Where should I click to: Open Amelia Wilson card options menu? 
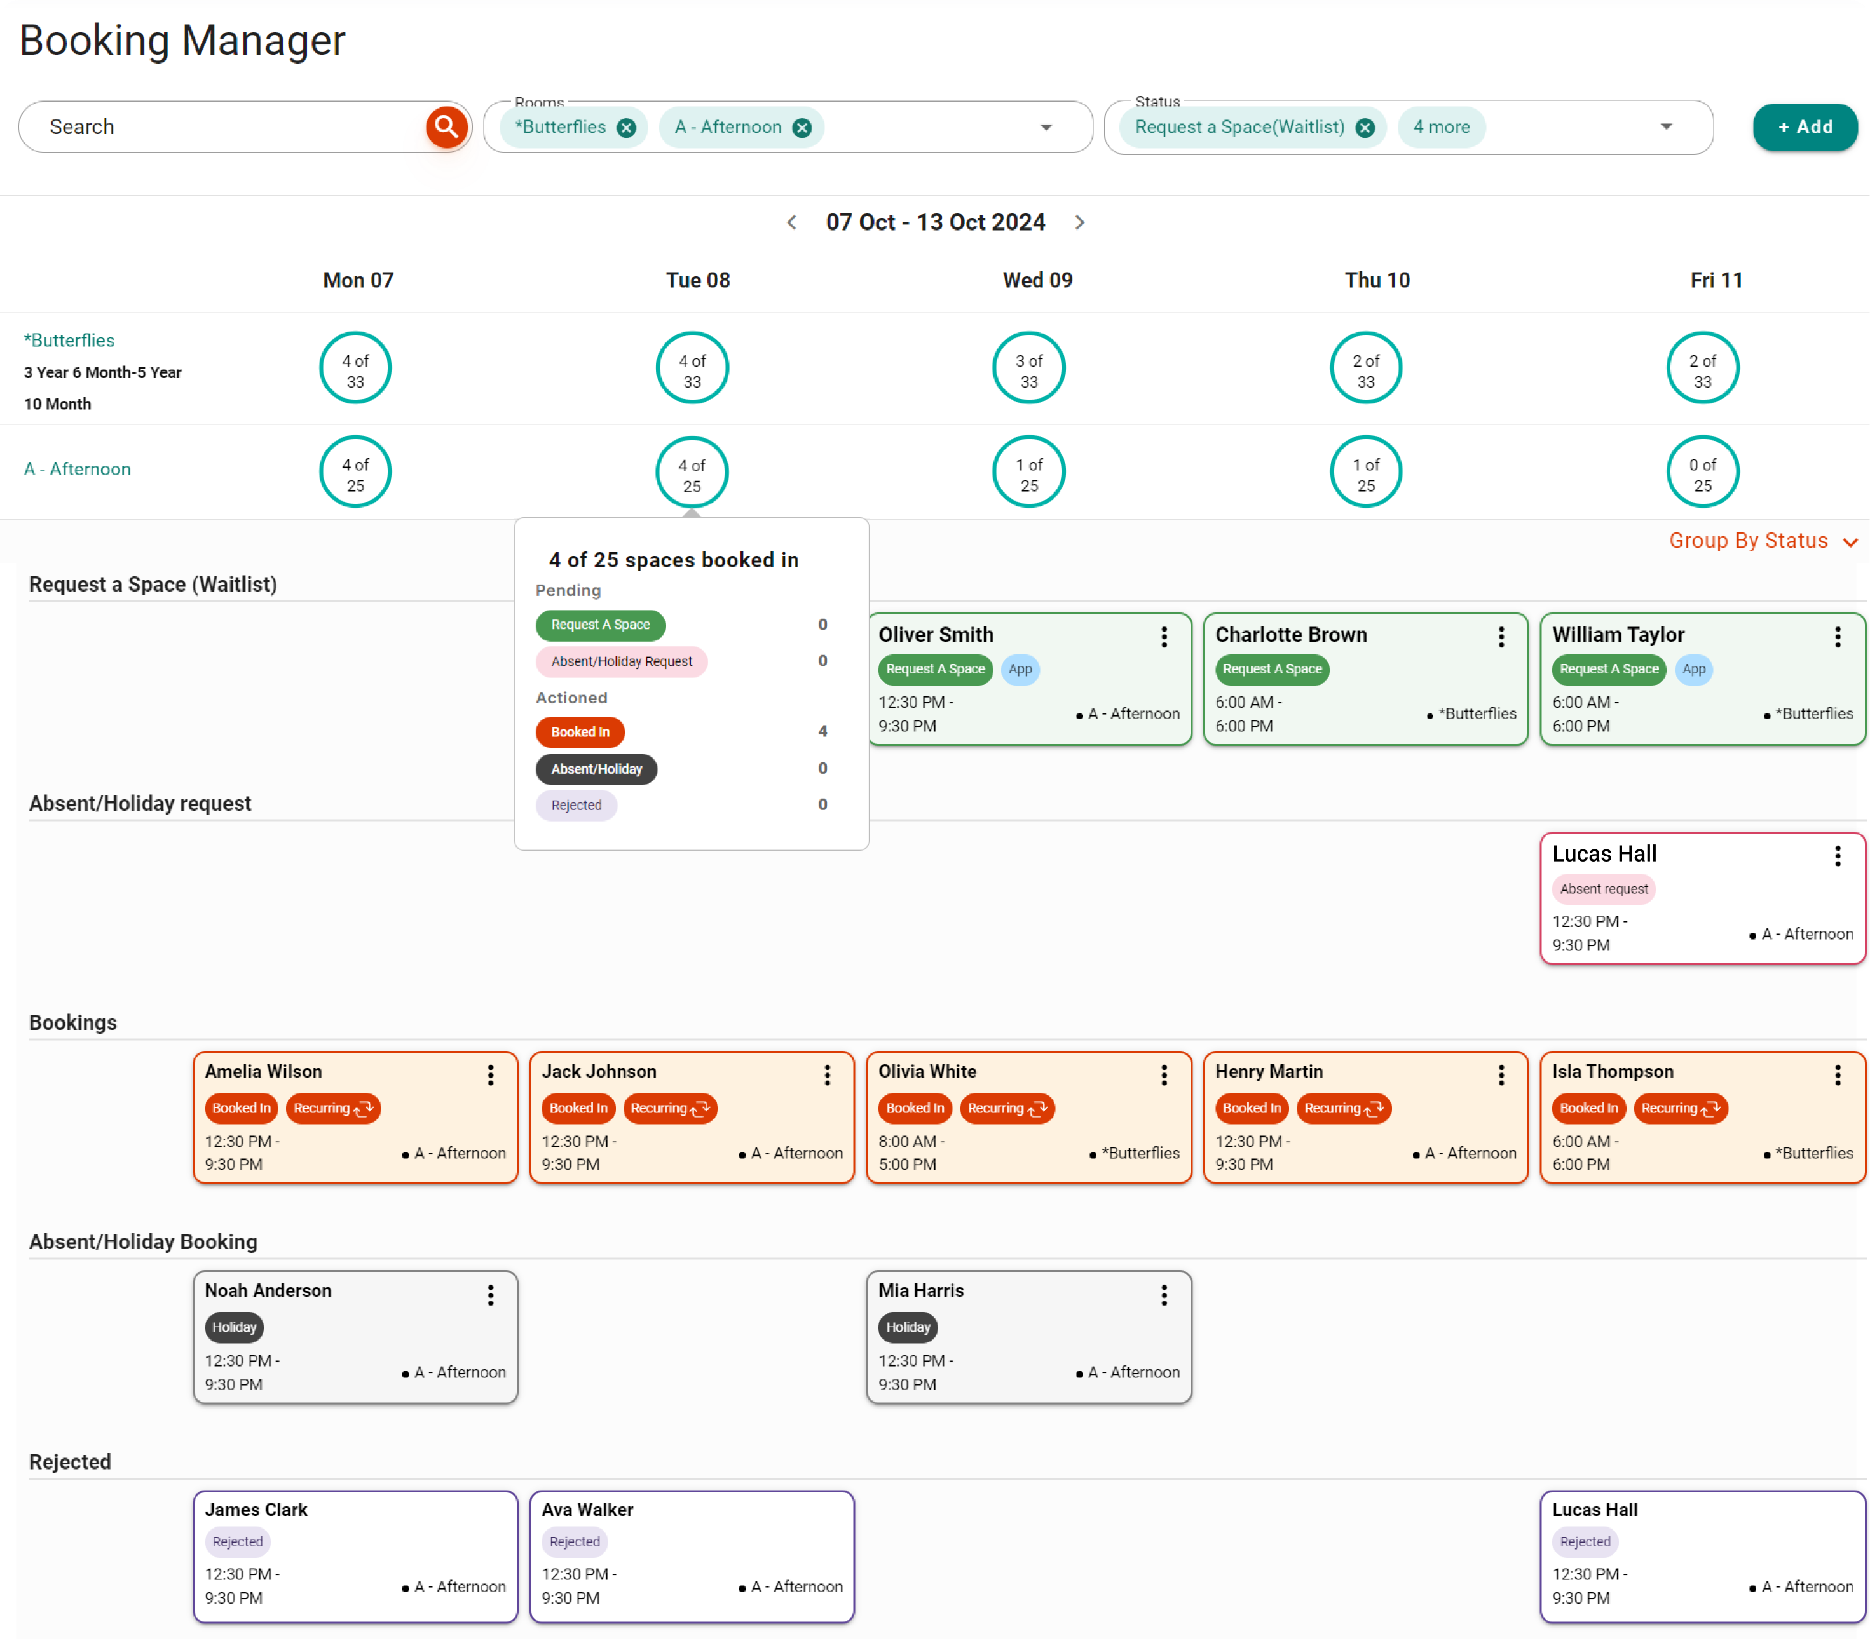pyautogui.click(x=490, y=1076)
